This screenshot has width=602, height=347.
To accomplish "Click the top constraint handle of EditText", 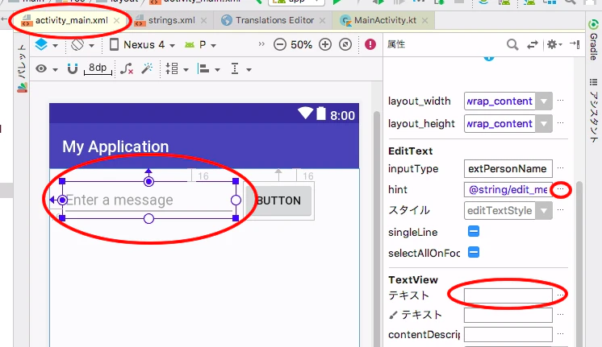I will [x=148, y=181].
